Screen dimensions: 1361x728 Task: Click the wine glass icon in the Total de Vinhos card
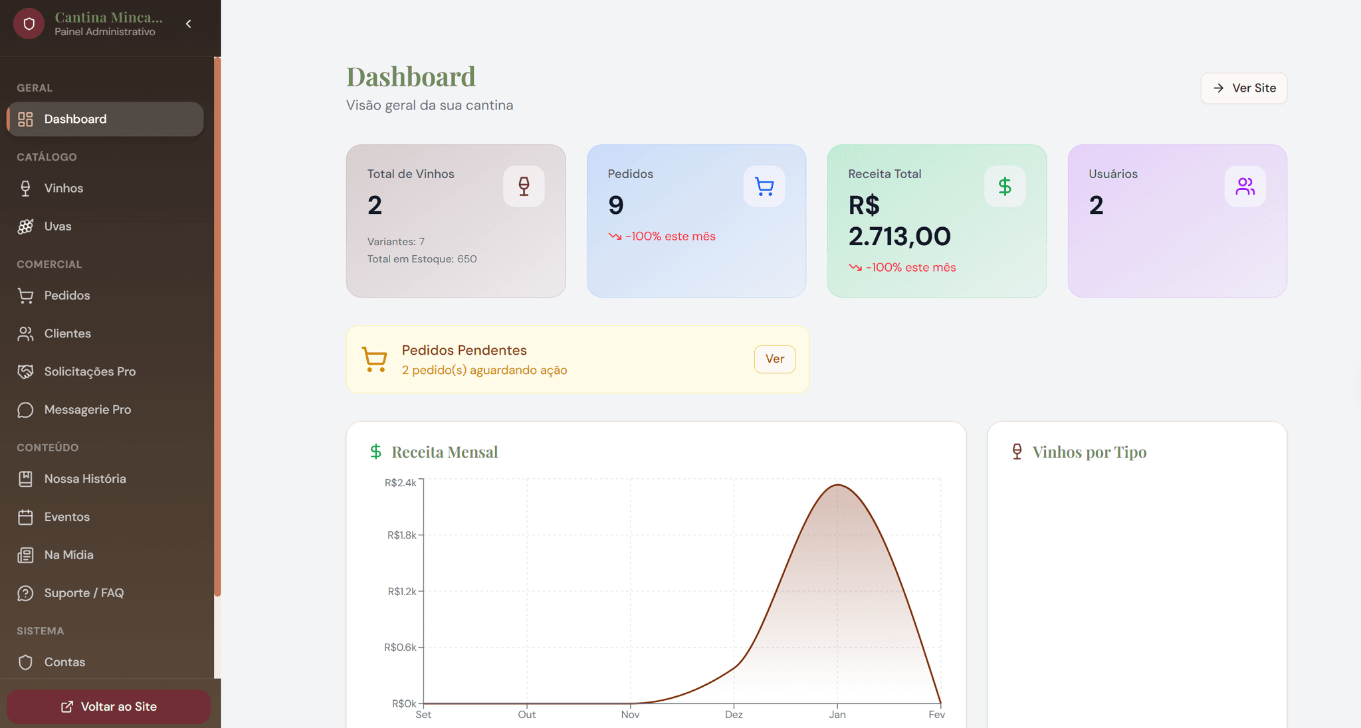click(524, 187)
